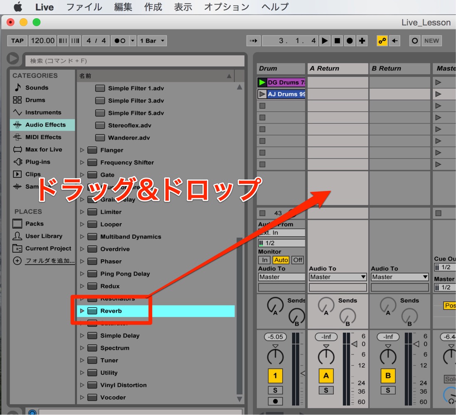Click the name column sort header
This screenshot has width=456, height=415.
pos(155,76)
